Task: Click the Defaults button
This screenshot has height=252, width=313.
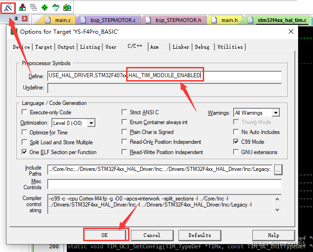Action: coord(199,235)
